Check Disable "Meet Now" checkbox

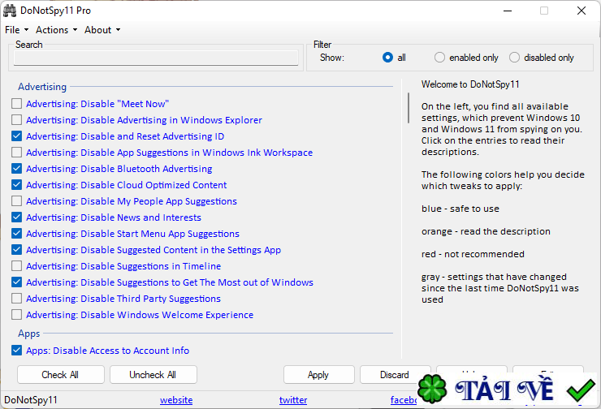(16, 104)
